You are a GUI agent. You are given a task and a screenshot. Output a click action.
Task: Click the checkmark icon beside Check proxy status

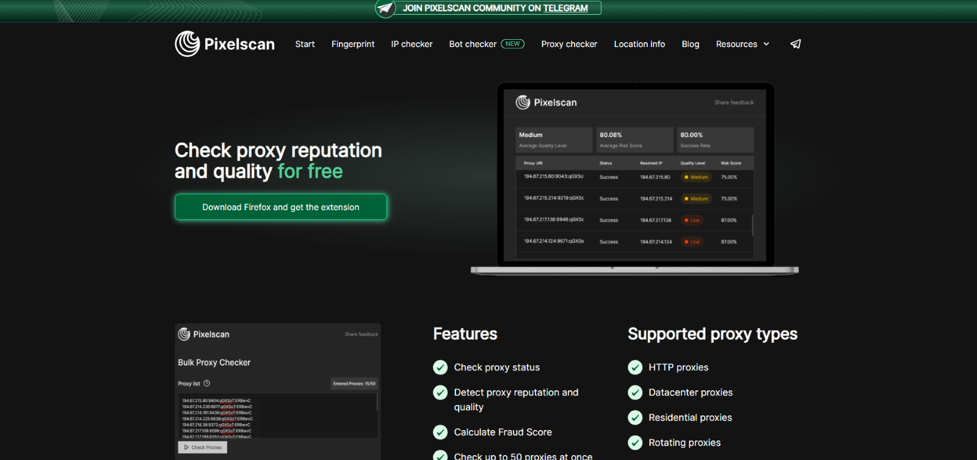coord(440,367)
